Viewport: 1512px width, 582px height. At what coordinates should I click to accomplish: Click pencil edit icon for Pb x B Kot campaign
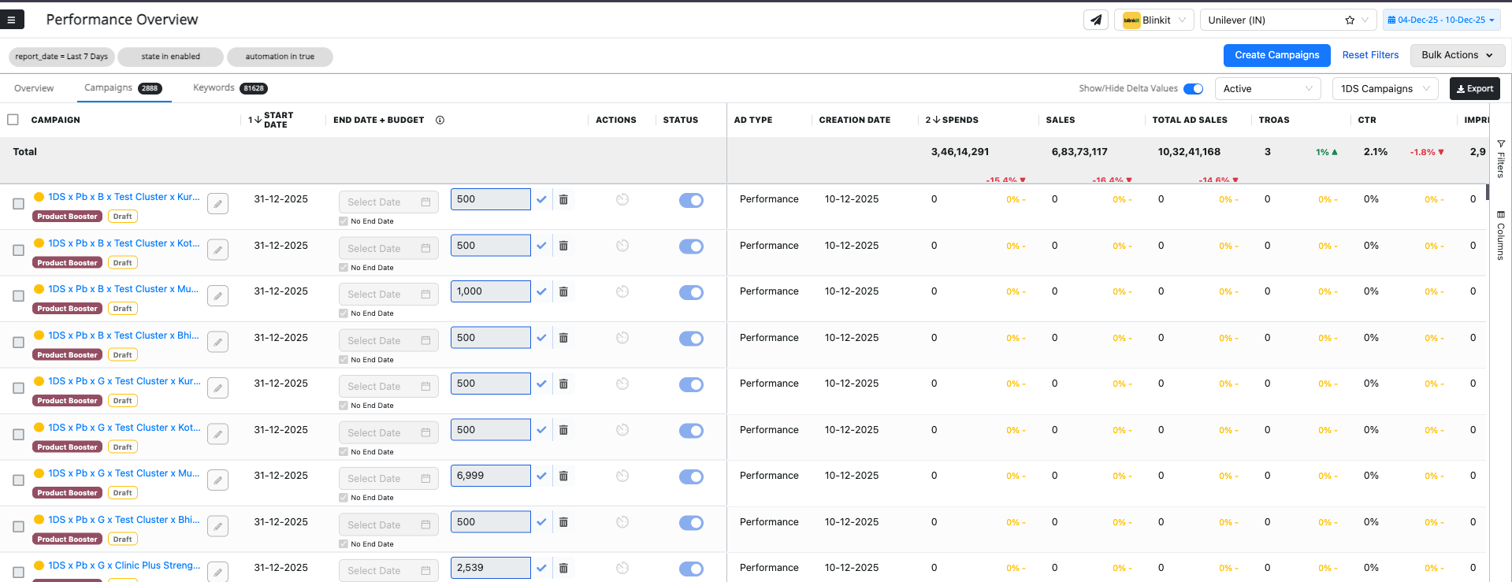pyautogui.click(x=218, y=250)
